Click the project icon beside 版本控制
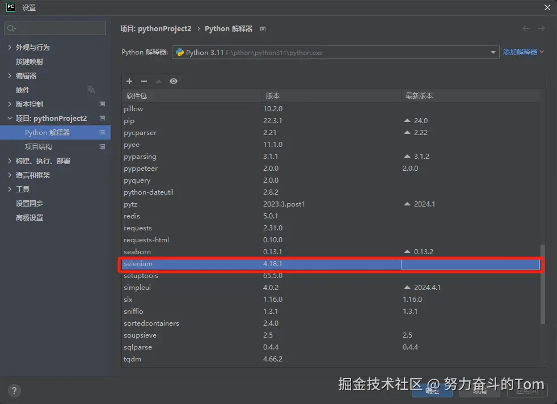The image size is (557, 404). [x=102, y=104]
